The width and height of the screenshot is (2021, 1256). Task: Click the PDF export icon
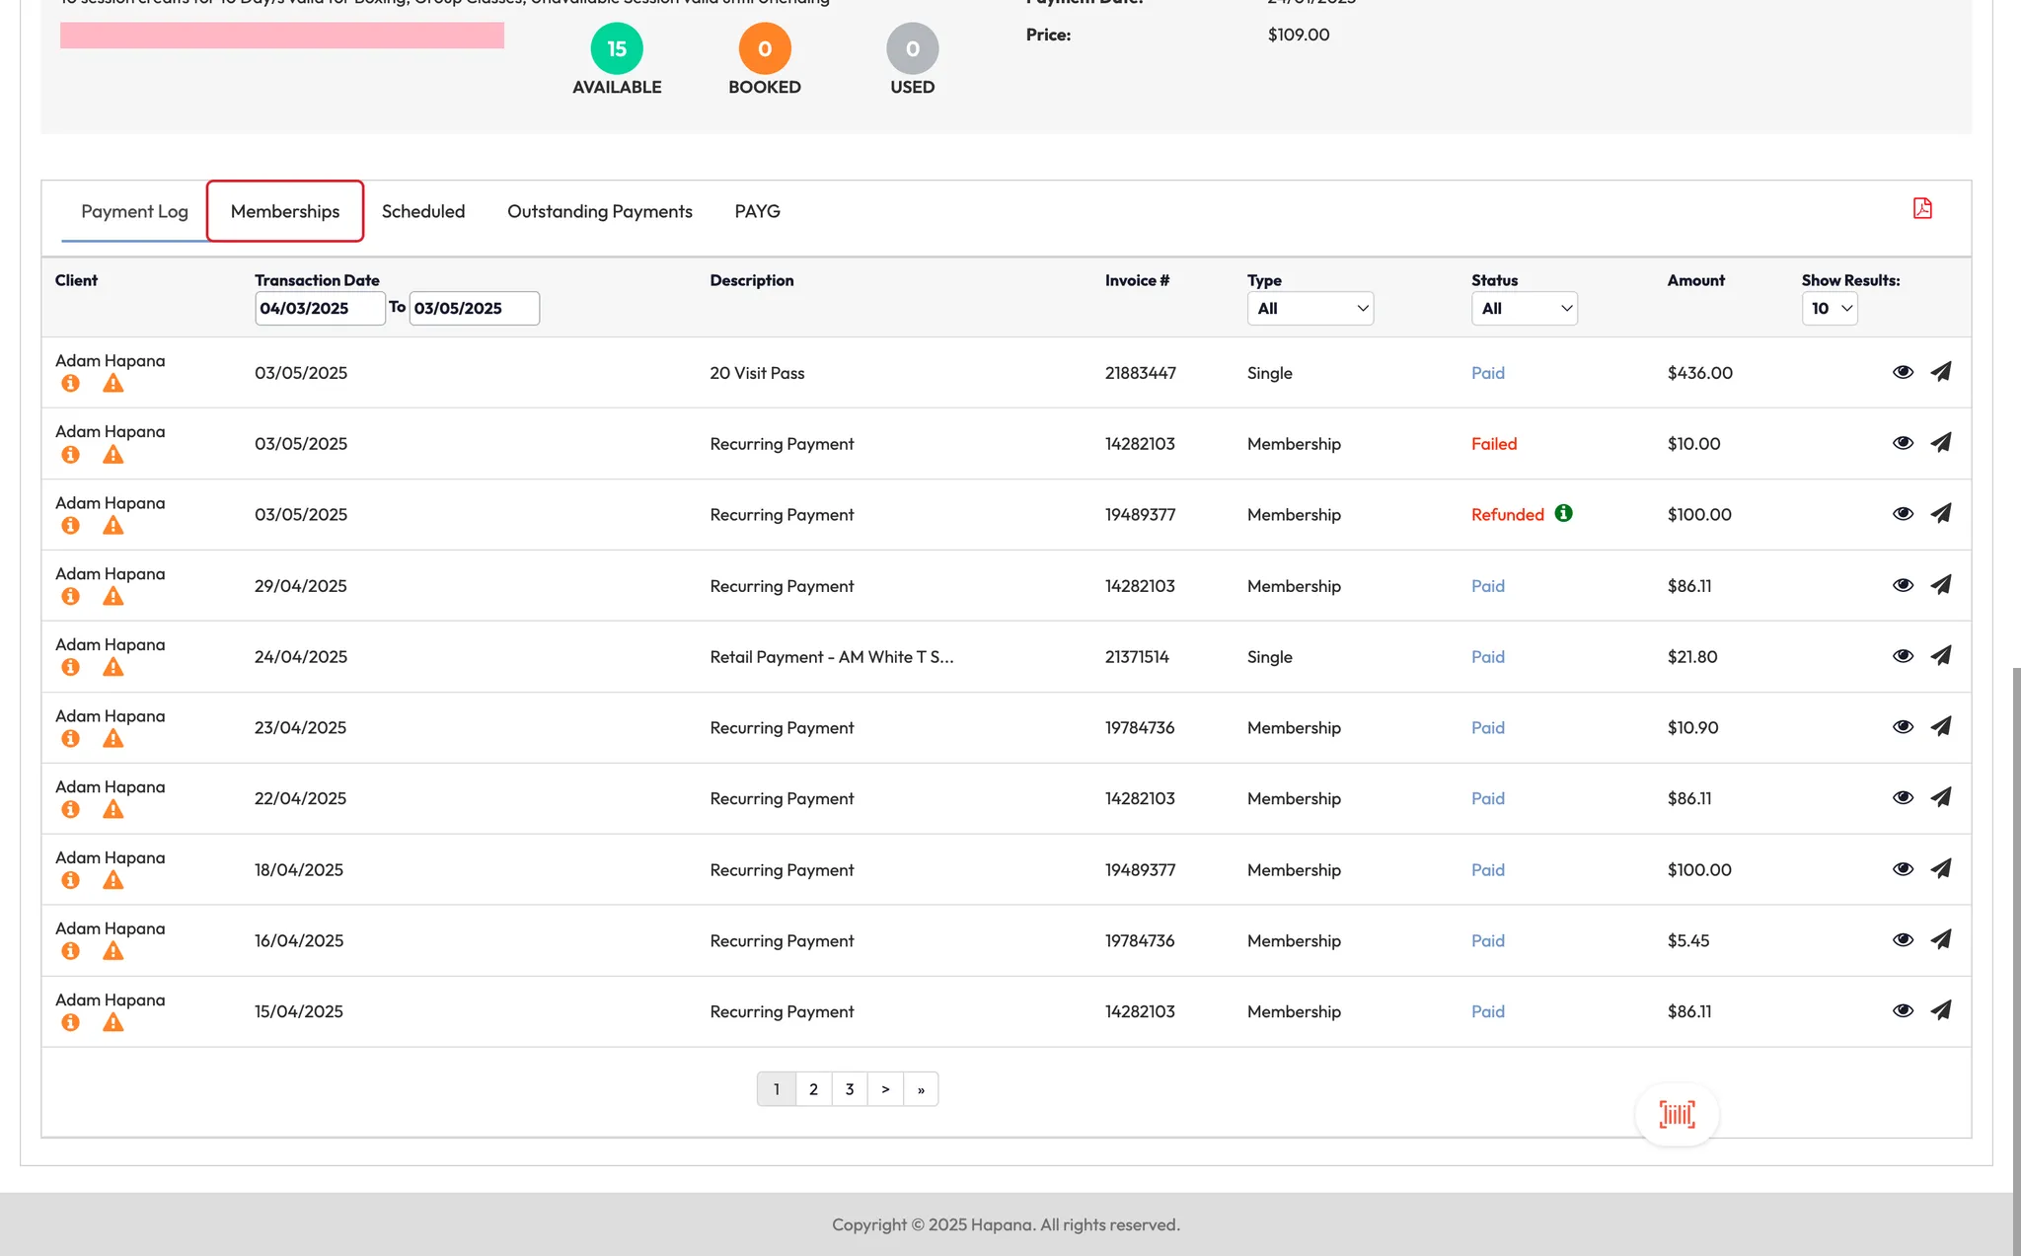click(x=1922, y=208)
